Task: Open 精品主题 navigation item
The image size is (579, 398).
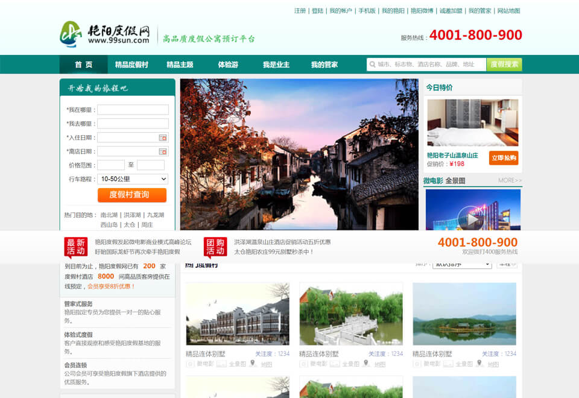Action: (x=180, y=65)
